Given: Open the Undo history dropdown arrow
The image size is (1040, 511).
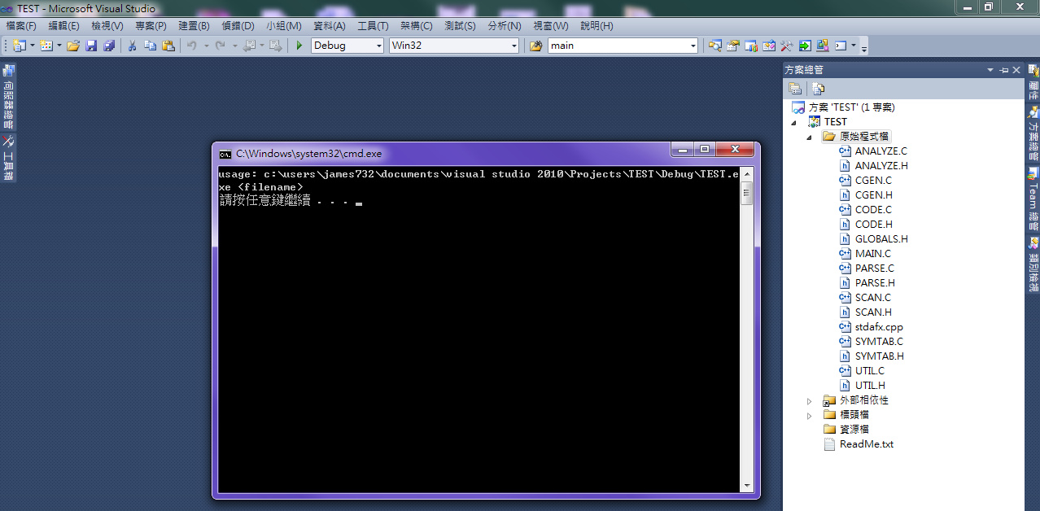Looking at the screenshot, I should pyautogui.click(x=207, y=46).
